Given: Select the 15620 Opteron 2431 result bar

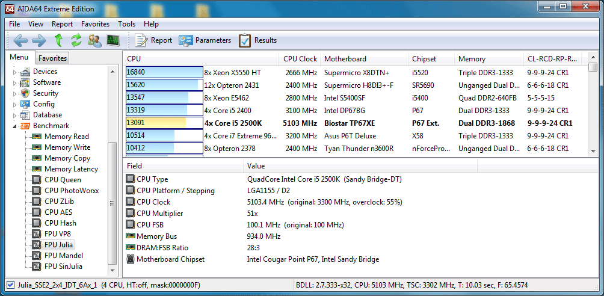Looking at the screenshot, I should (x=164, y=85).
